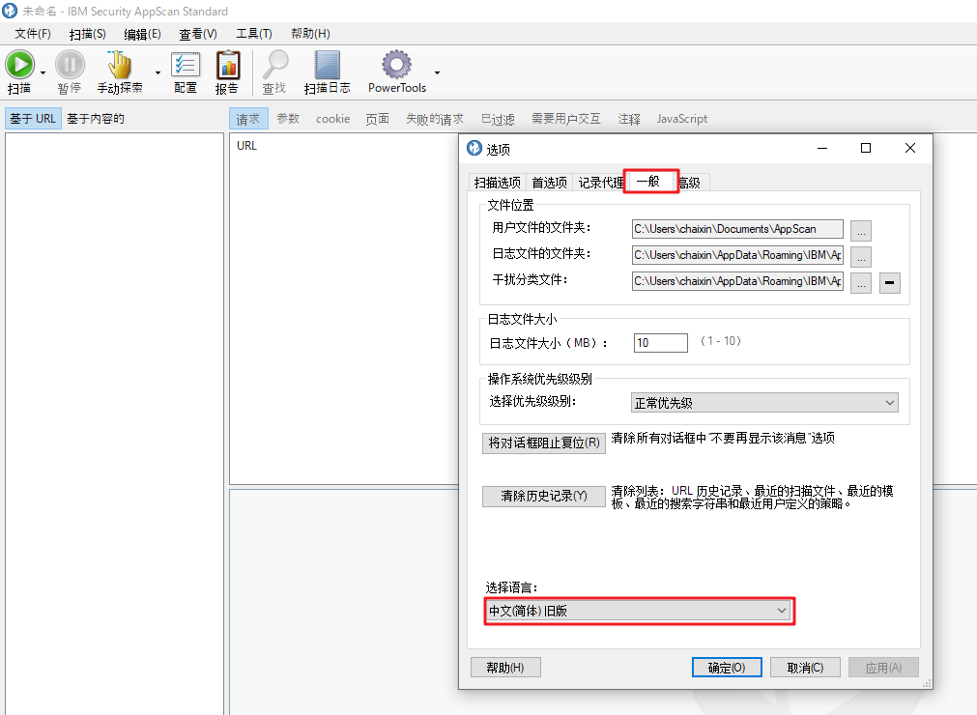Maximize the 选项 dialog

coord(866,148)
